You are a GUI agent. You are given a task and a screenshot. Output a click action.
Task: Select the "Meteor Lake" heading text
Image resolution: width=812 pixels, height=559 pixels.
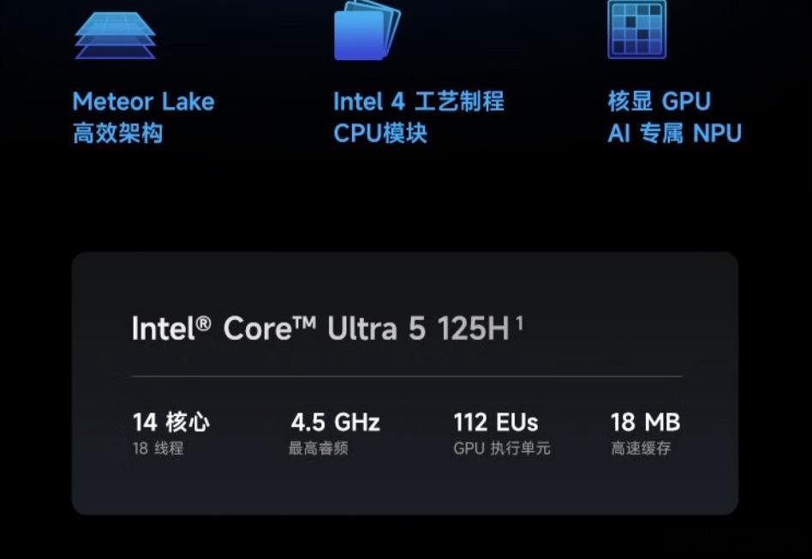tap(143, 102)
